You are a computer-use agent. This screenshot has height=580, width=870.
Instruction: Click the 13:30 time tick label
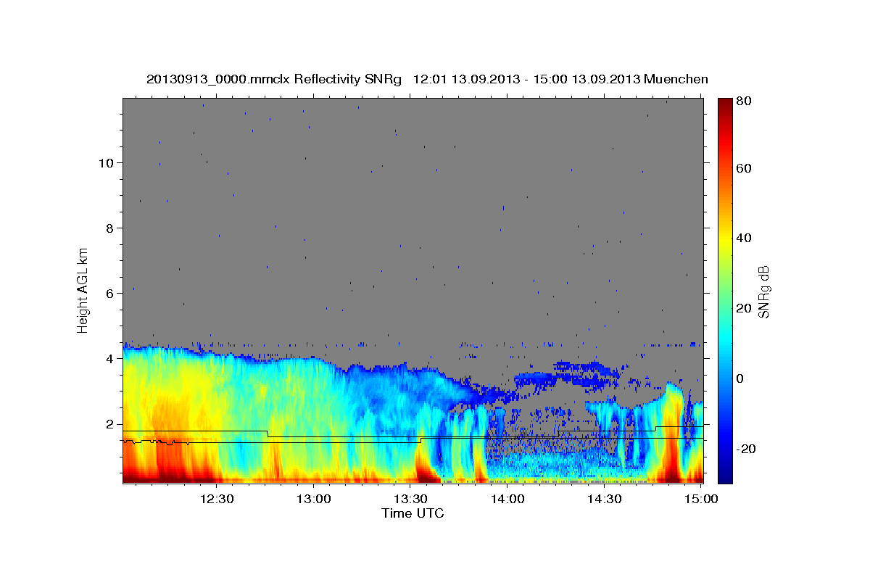(410, 499)
